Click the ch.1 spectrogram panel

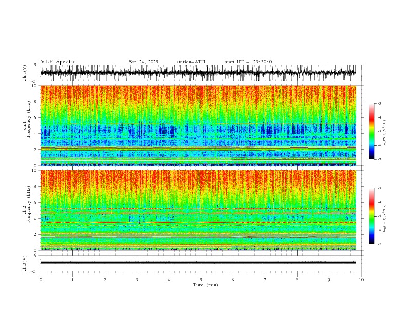[x=198, y=125]
